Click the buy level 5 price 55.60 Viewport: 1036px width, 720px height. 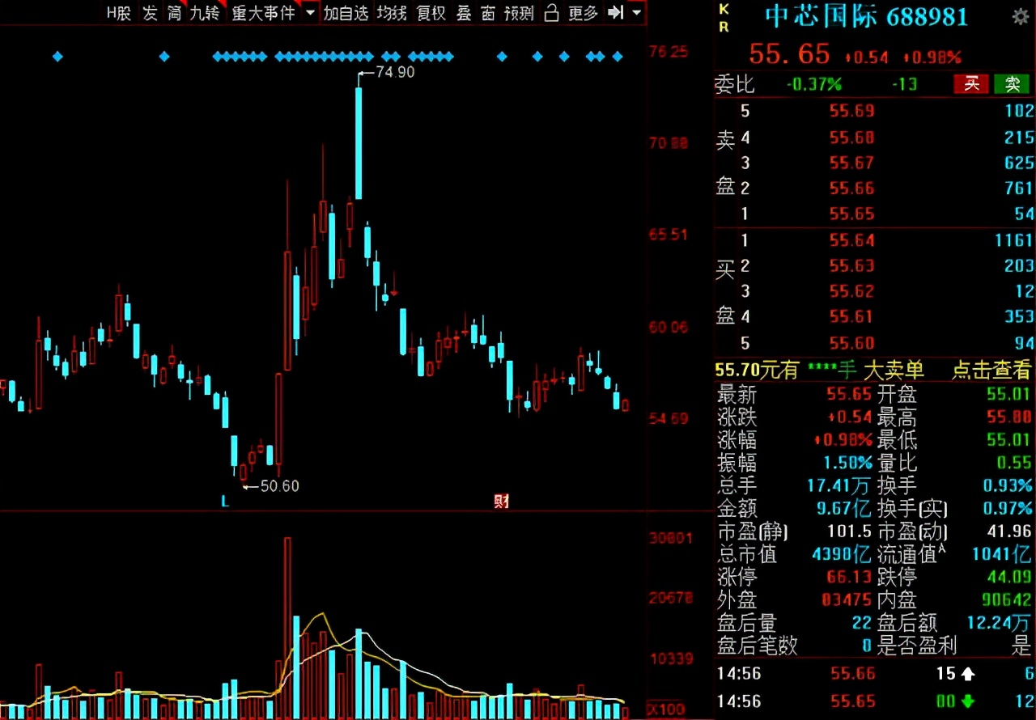click(852, 342)
